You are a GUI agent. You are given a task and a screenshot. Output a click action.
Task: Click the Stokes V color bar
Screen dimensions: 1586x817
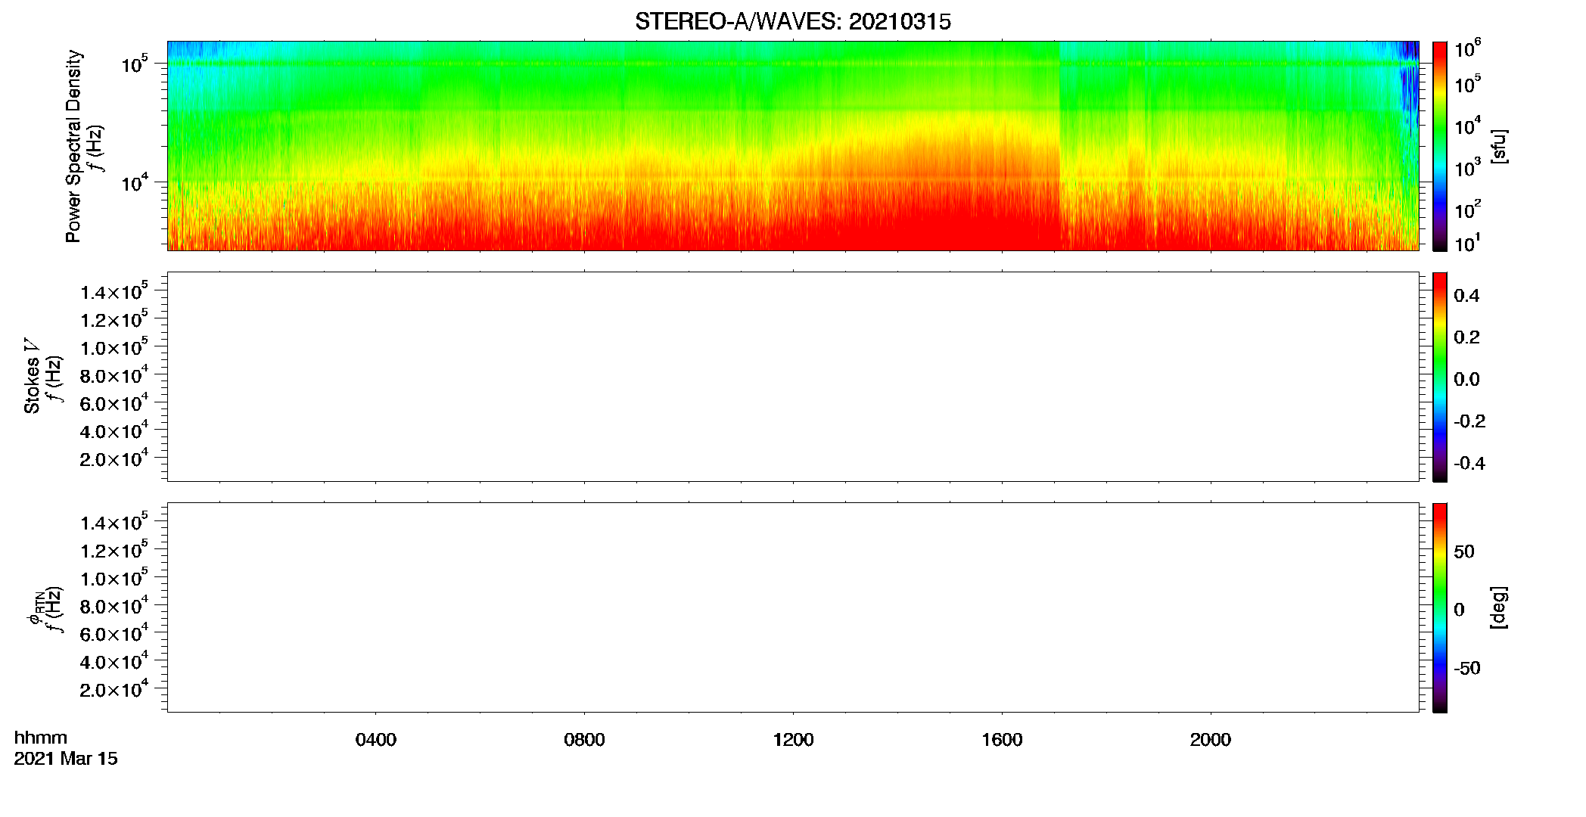tap(1440, 377)
